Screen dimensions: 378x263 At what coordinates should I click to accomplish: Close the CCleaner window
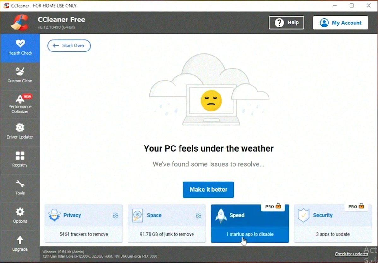[369, 6]
